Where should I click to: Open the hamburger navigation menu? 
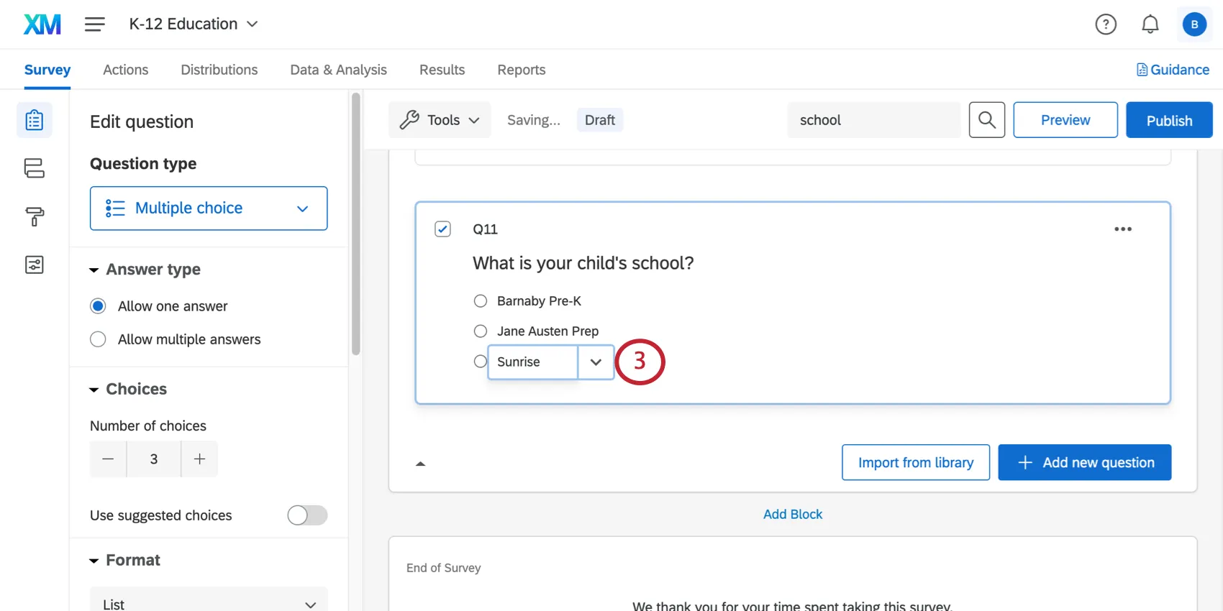(94, 24)
